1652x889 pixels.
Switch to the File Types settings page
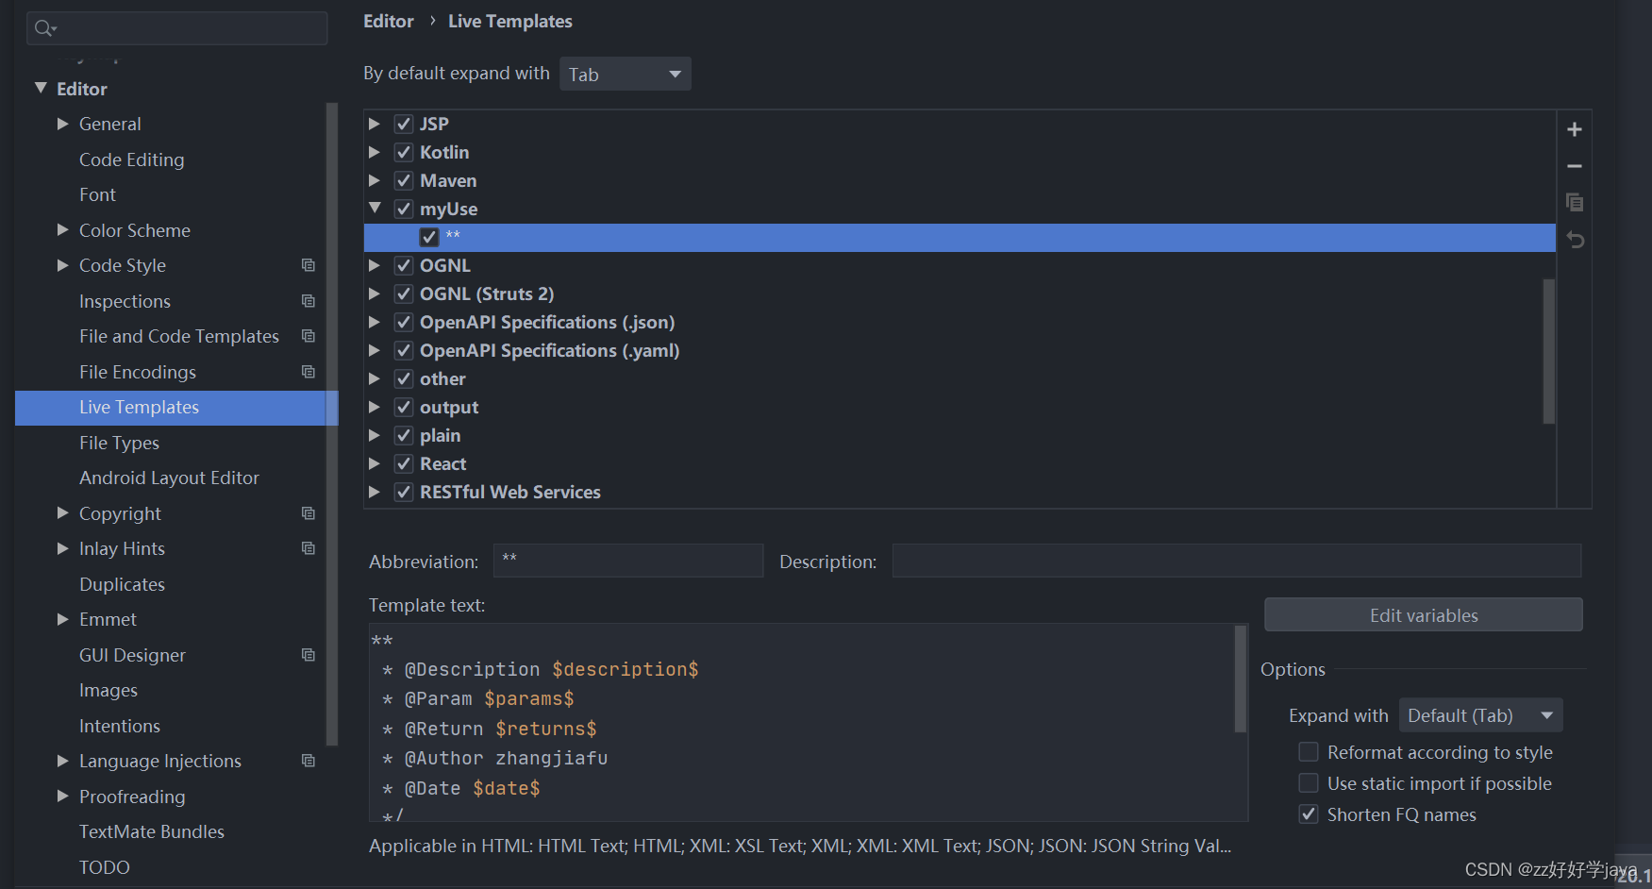click(120, 442)
